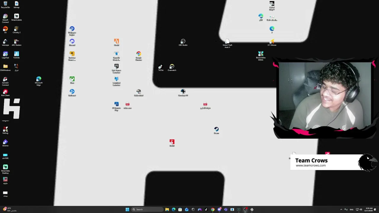Open the Streamlabs Desktop shortcut

5,169
